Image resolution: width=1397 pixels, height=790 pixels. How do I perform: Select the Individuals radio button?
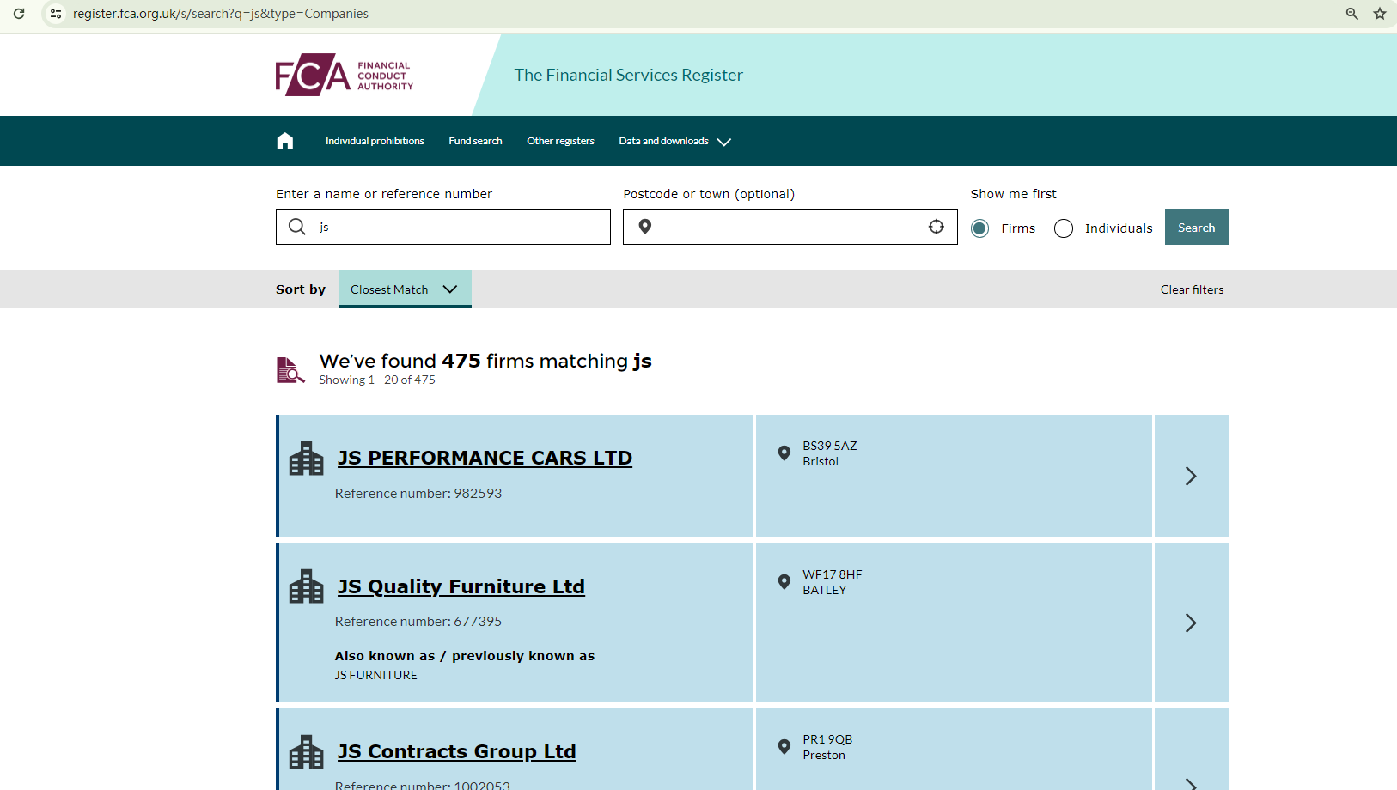coord(1063,228)
